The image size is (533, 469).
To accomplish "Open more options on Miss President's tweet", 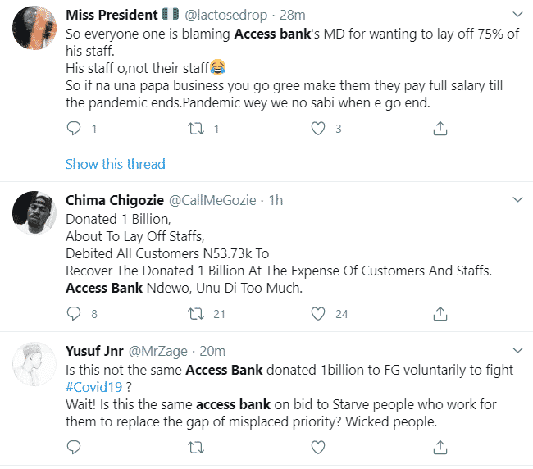I will 517,15.
